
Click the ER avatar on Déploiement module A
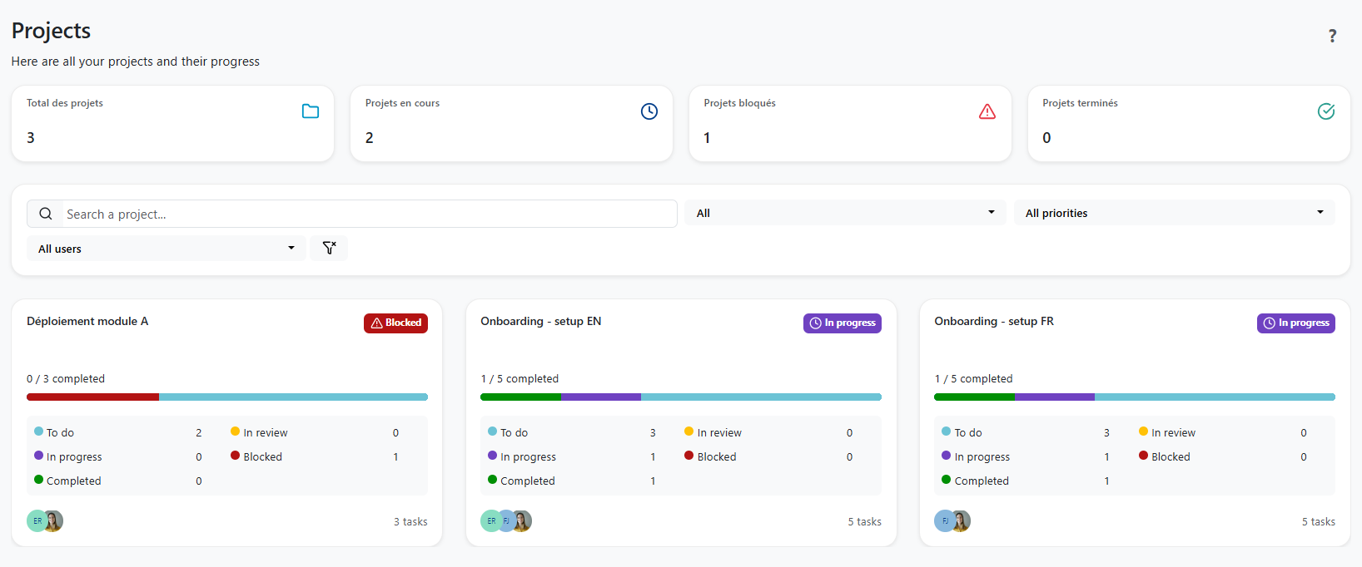click(37, 521)
